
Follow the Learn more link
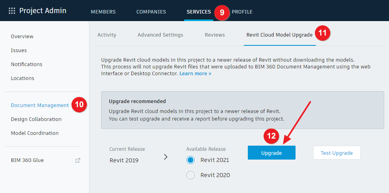coord(195,74)
